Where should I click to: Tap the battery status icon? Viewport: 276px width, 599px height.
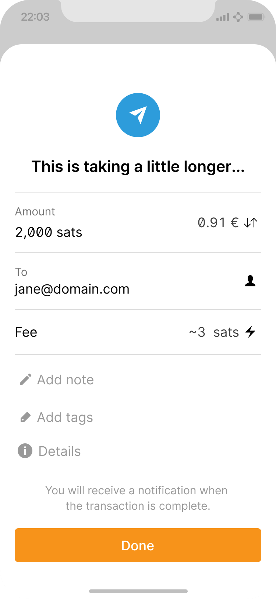pyautogui.click(x=255, y=17)
